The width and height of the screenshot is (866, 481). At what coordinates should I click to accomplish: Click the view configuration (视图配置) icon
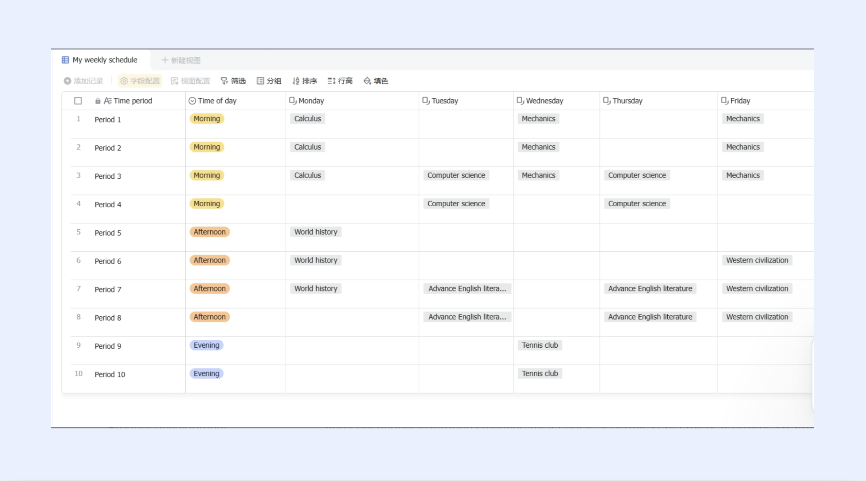point(175,81)
